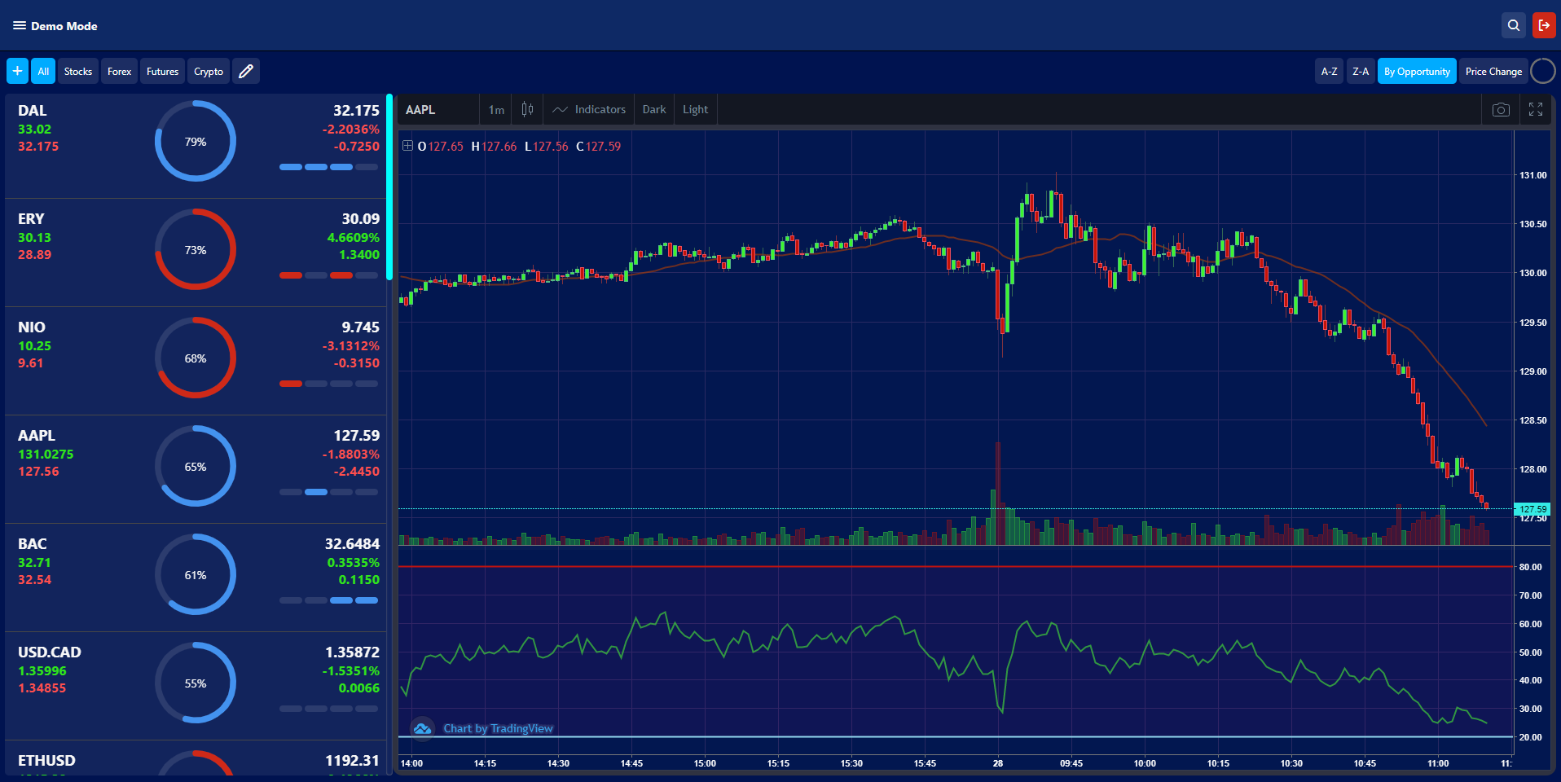The width and height of the screenshot is (1561, 782).
Task: Select the ETHUSD watchlist card
Action: pyautogui.click(x=196, y=758)
